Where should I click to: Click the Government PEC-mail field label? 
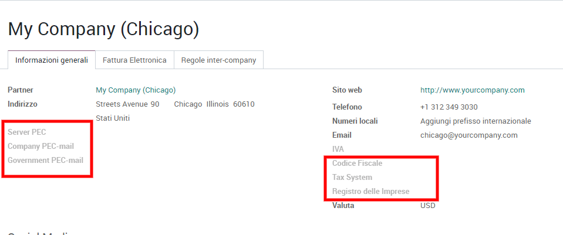45,160
